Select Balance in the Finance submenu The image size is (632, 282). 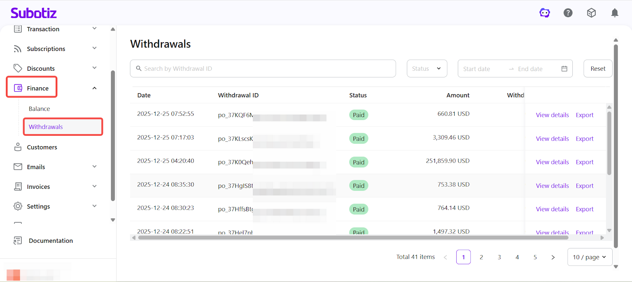click(x=39, y=109)
